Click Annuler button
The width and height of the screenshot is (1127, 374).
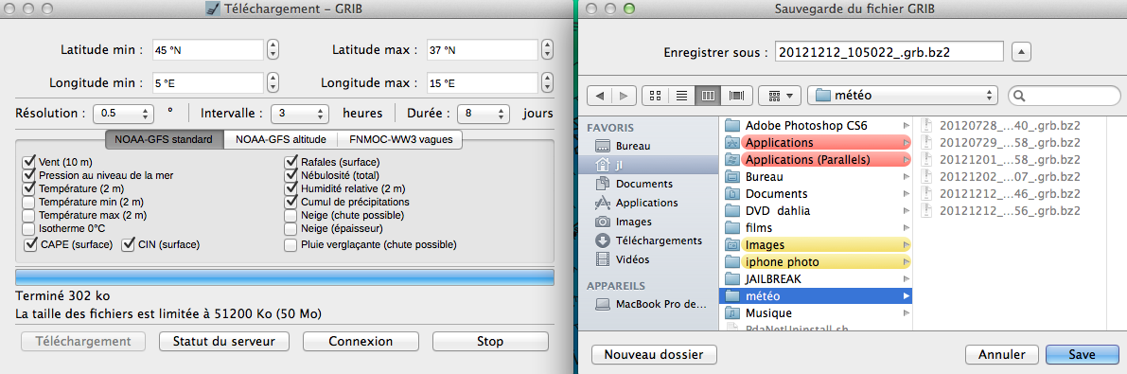coord(1002,354)
